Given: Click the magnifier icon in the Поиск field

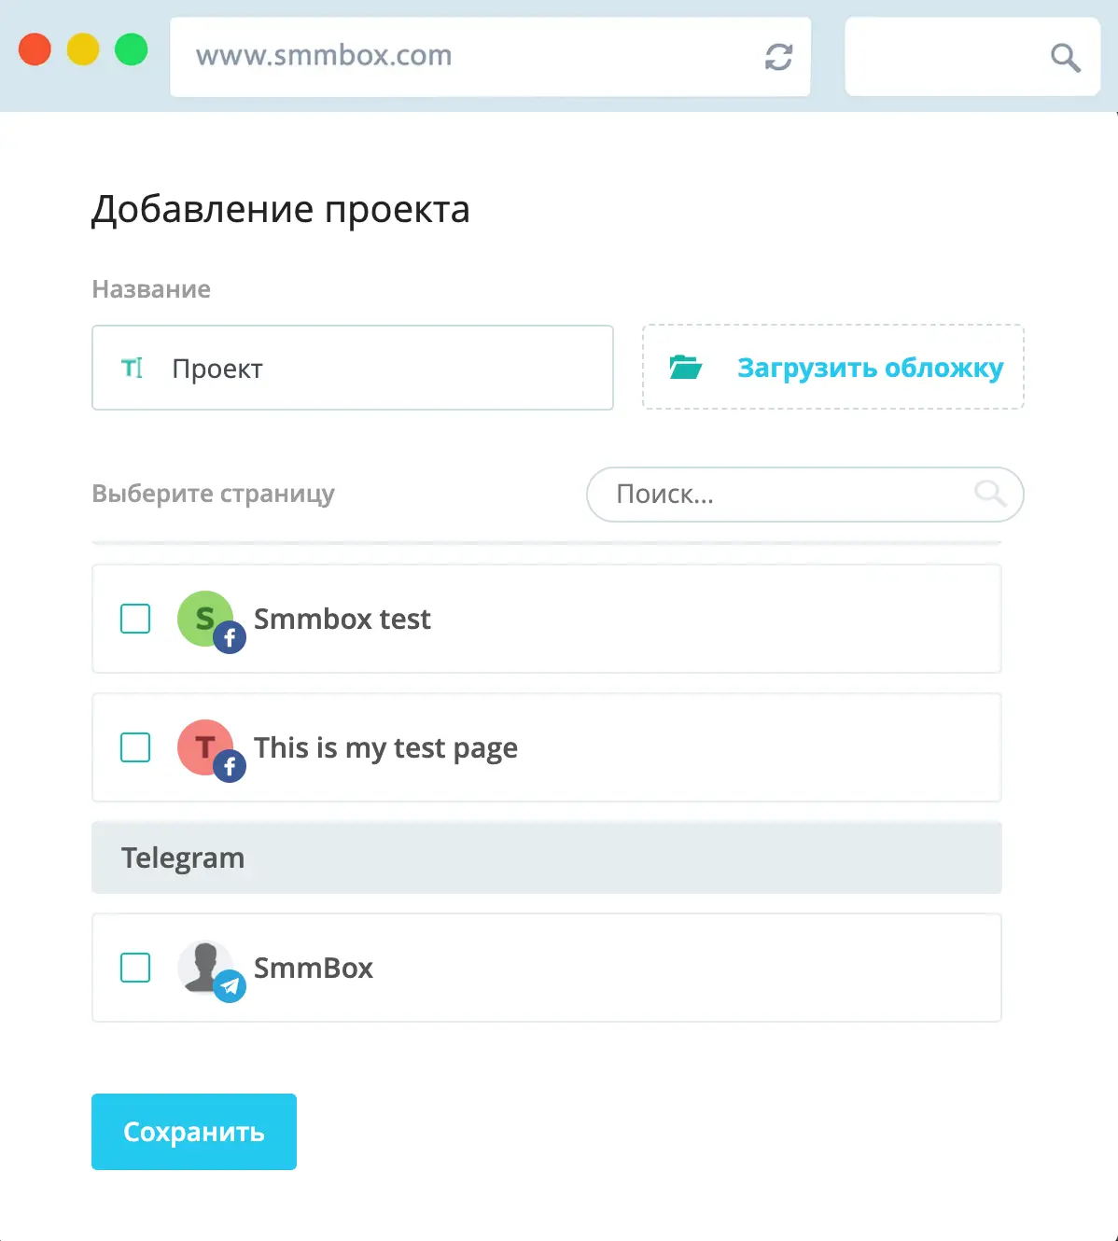Looking at the screenshot, I should pyautogui.click(x=990, y=493).
